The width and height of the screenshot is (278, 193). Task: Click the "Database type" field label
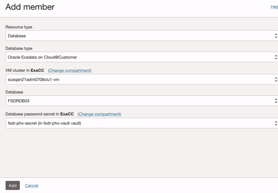tap(19, 48)
